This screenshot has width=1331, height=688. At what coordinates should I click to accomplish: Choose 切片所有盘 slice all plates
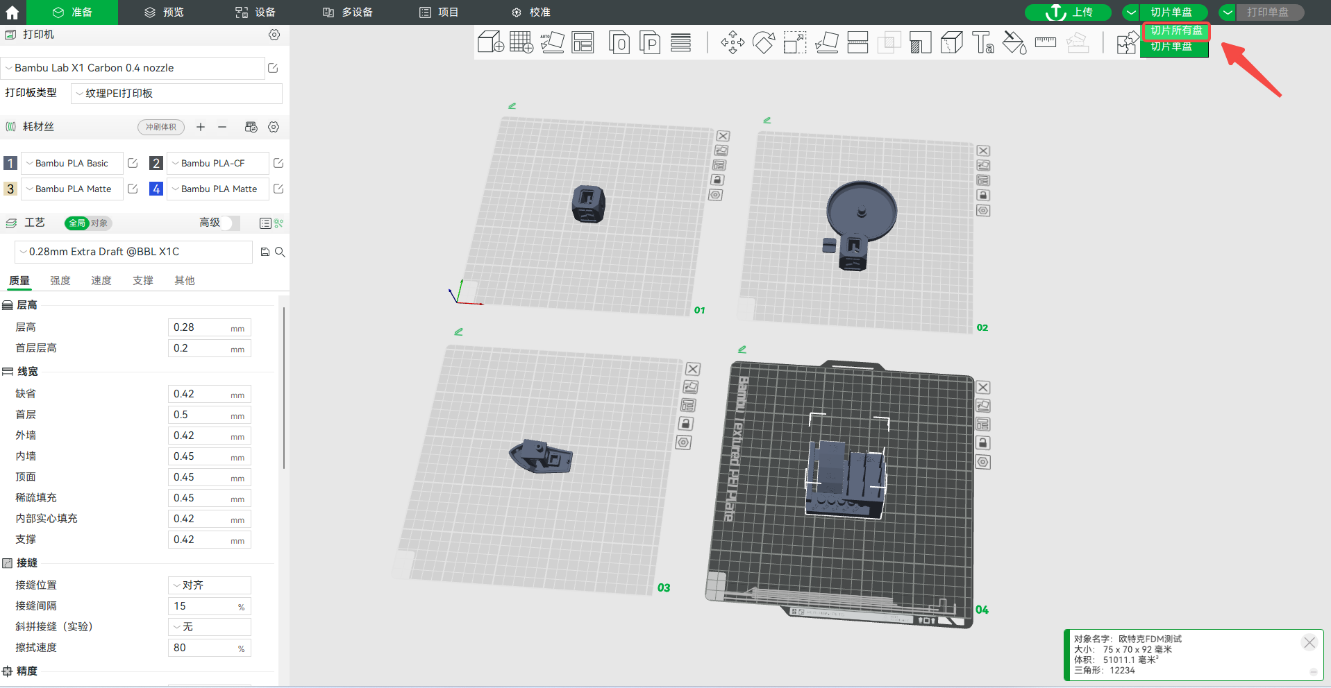pos(1176,31)
